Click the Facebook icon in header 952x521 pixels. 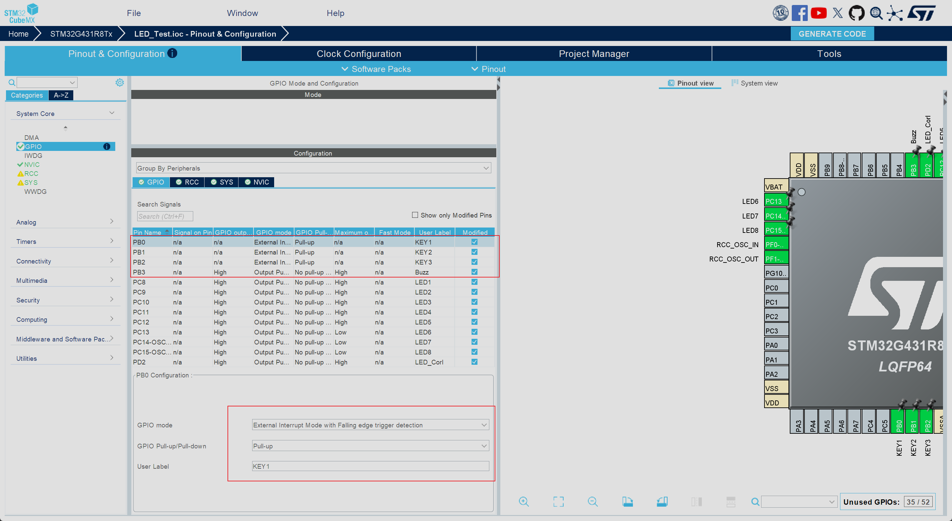point(799,13)
